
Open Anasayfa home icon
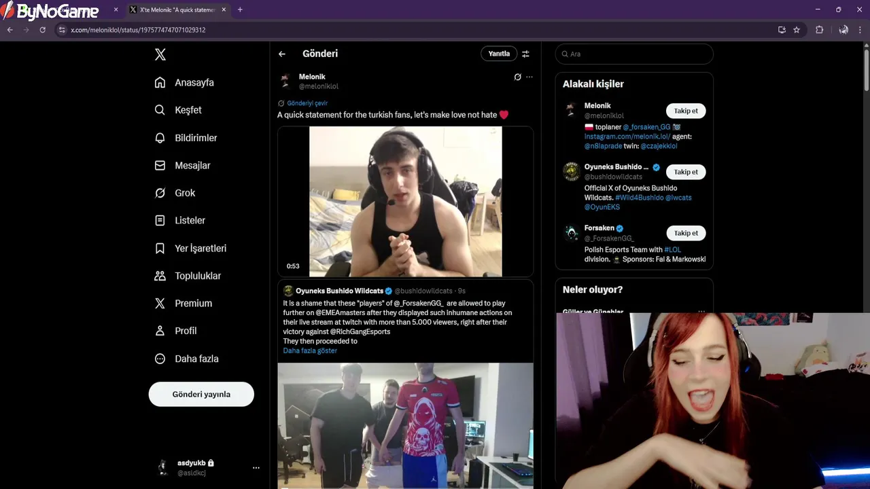point(160,82)
